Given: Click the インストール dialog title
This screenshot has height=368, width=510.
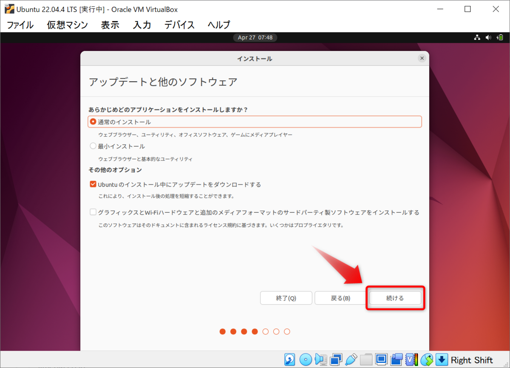Looking at the screenshot, I should [255, 59].
